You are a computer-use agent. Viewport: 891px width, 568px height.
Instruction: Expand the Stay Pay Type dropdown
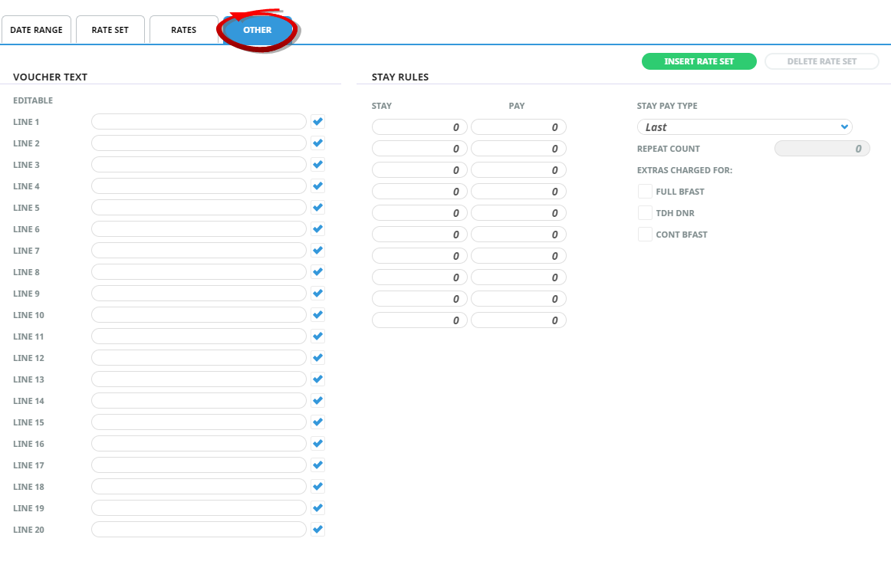click(x=744, y=127)
